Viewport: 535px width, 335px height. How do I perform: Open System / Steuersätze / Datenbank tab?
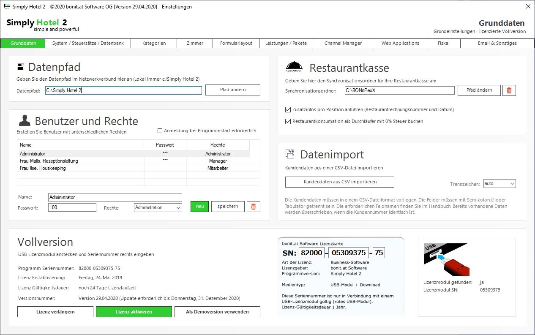pyautogui.click(x=88, y=43)
